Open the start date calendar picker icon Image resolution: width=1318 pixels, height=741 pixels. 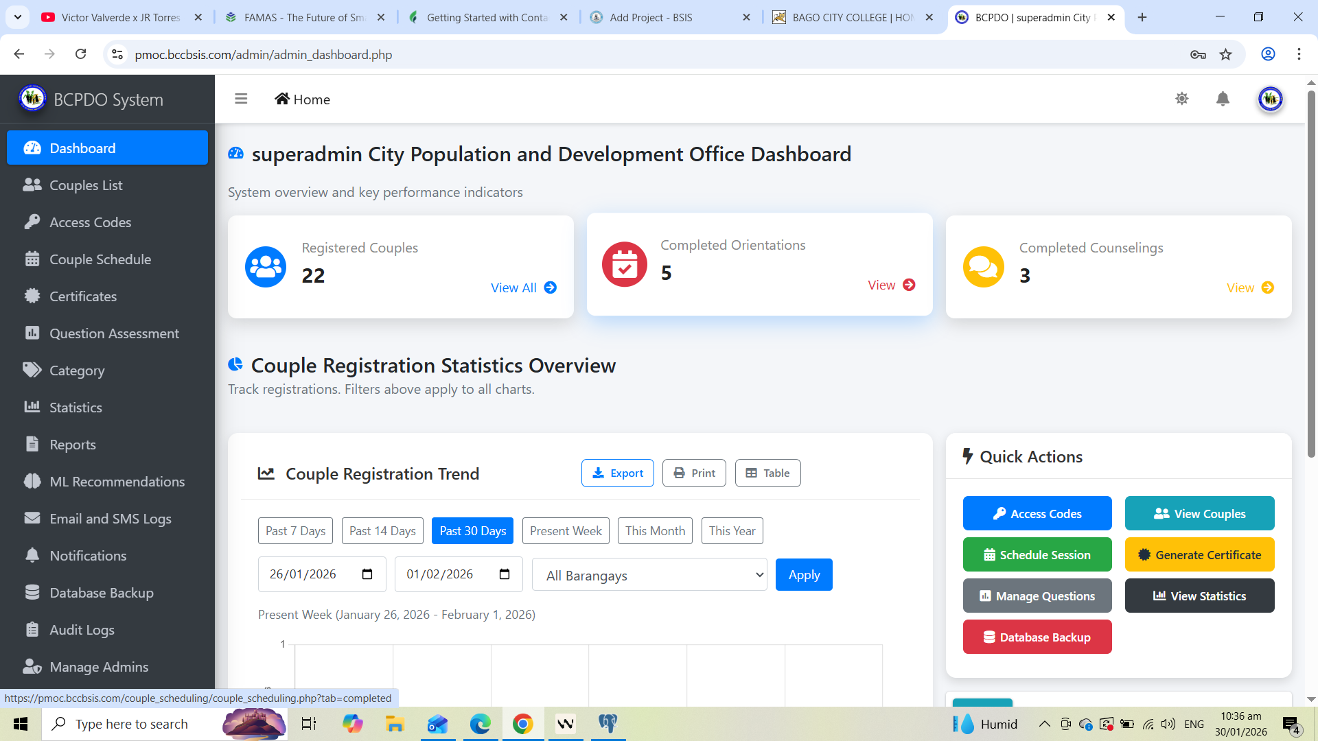(367, 574)
